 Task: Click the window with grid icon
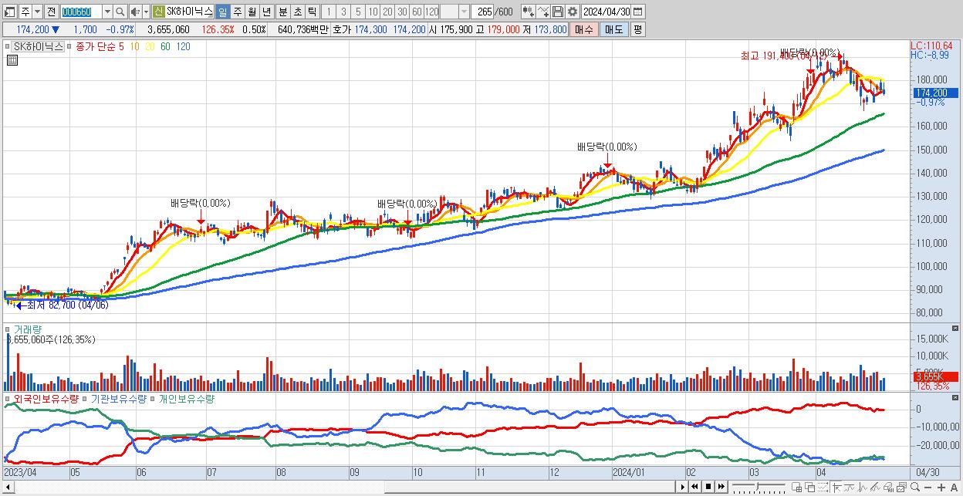click(x=796, y=487)
